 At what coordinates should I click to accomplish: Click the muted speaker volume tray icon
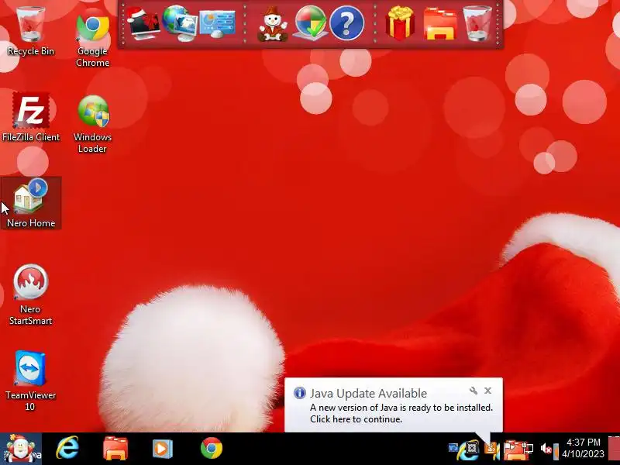click(x=546, y=449)
